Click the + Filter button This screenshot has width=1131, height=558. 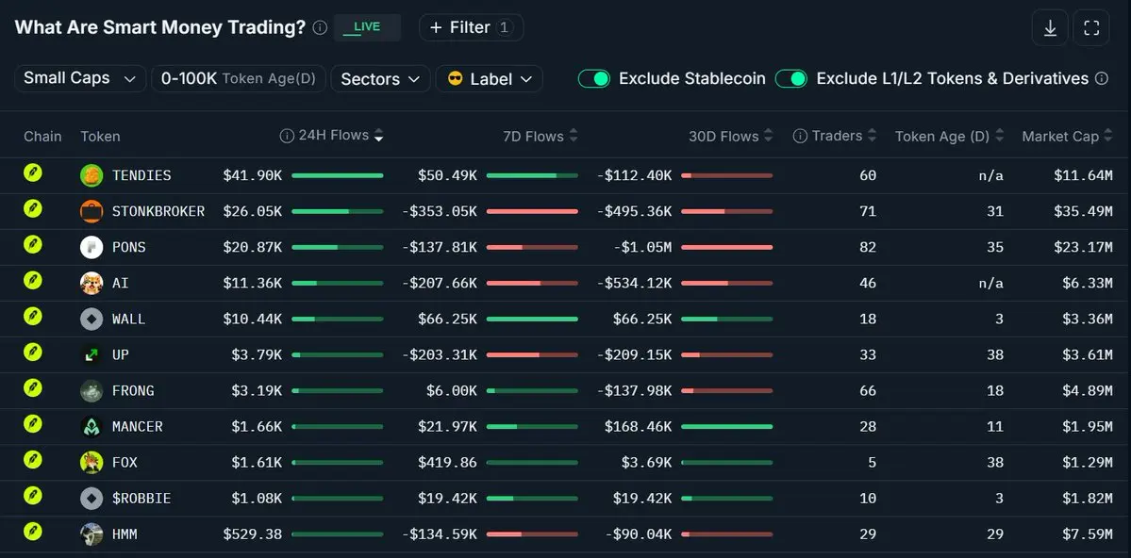pos(471,27)
